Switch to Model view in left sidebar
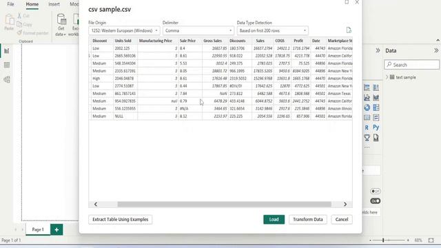This screenshot has width=441, height=248. click(7, 79)
